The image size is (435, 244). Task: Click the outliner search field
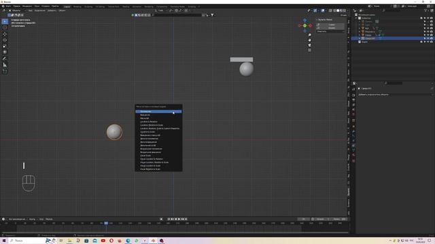[x=391, y=11]
